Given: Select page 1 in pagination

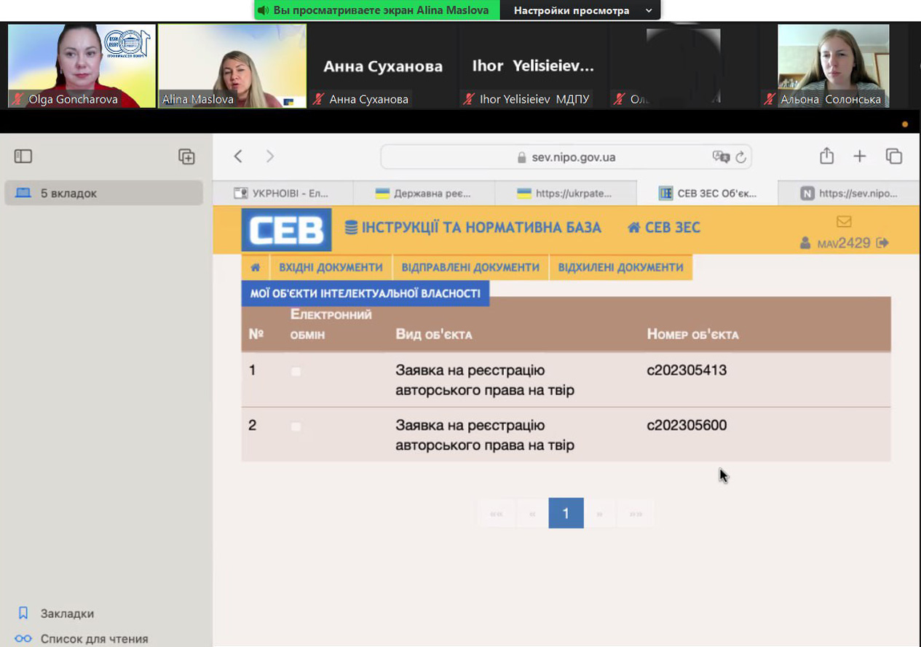Looking at the screenshot, I should 566,513.
